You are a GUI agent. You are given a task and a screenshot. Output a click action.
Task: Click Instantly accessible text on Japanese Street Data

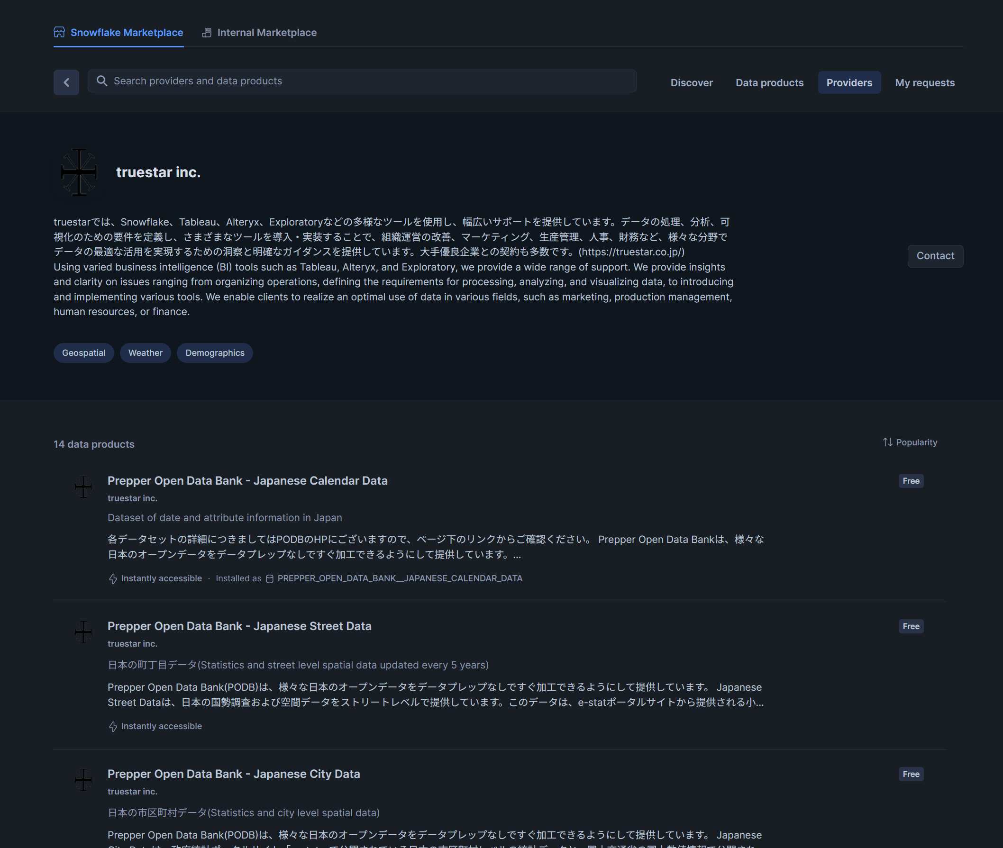click(x=161, y=726)
